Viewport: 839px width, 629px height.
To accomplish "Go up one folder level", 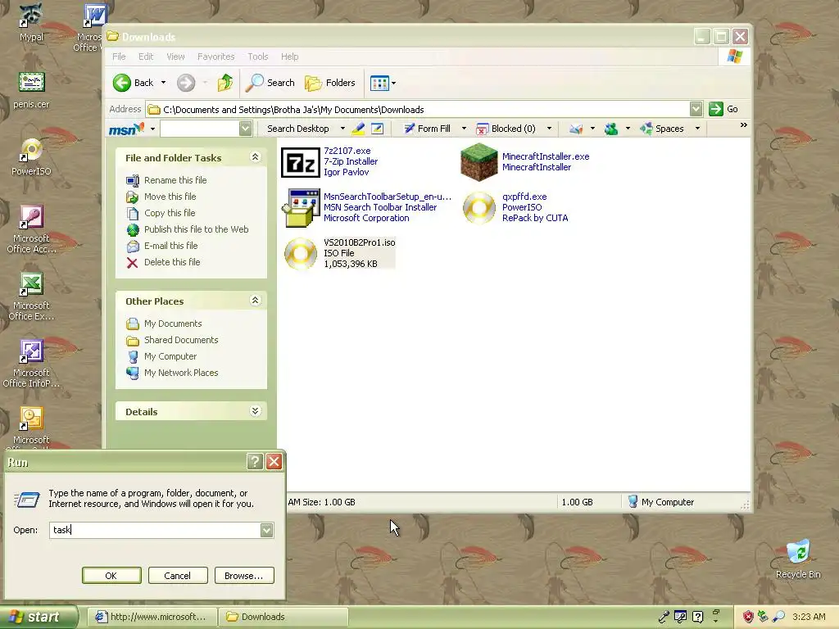I will tap(225, 83).
